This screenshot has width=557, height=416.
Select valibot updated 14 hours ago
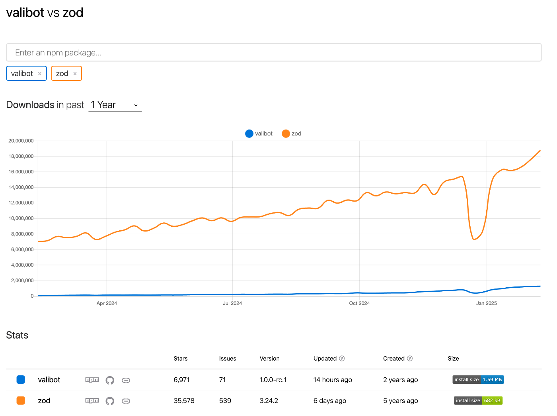(333, 380)
